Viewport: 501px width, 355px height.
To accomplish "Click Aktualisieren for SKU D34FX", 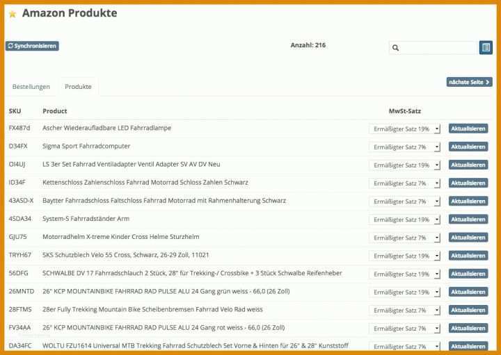I will [468, 147].
